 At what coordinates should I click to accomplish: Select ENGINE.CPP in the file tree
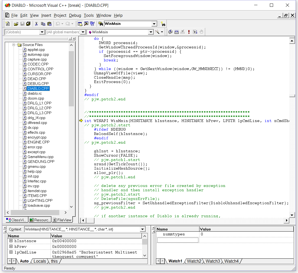click(38, 142)
